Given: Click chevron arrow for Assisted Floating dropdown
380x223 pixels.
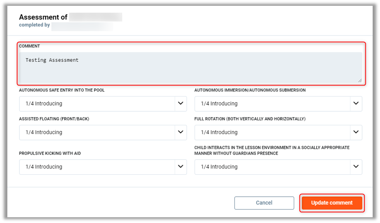Looking at the screenshot, I should [180, 132].
